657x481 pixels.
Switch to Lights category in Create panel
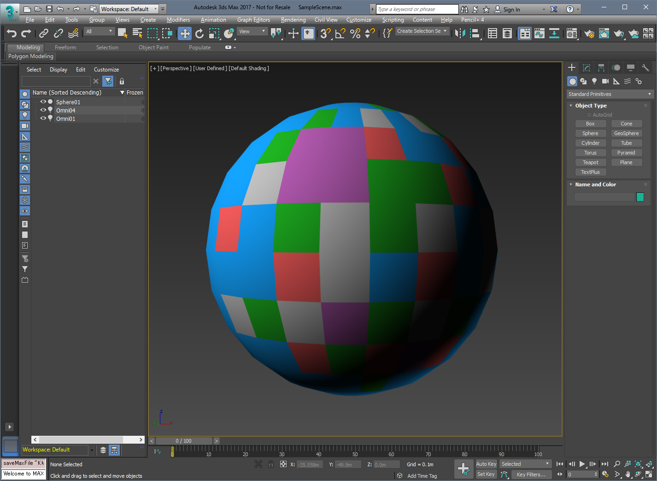(x=594, y=81)
